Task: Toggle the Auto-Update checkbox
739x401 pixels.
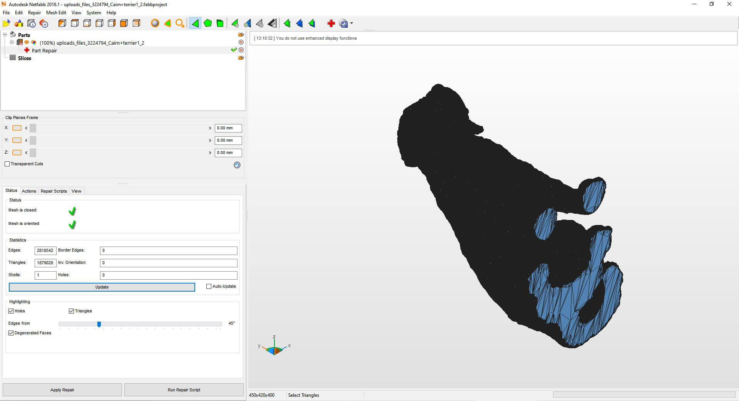Action: (209, 287)
